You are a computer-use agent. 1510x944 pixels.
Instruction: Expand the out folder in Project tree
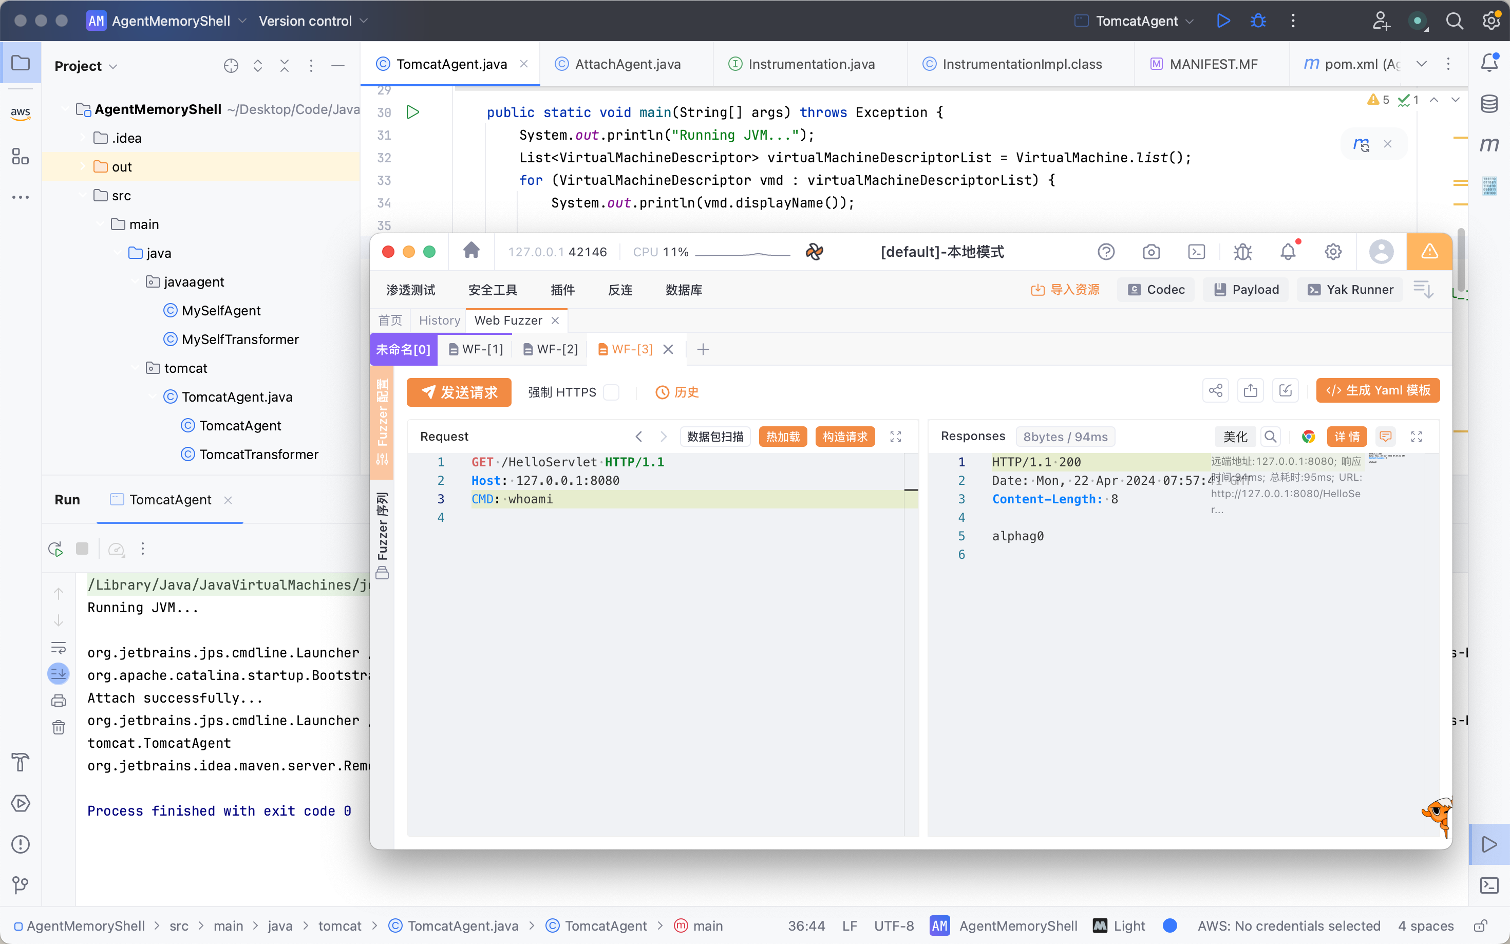(83, 167)
